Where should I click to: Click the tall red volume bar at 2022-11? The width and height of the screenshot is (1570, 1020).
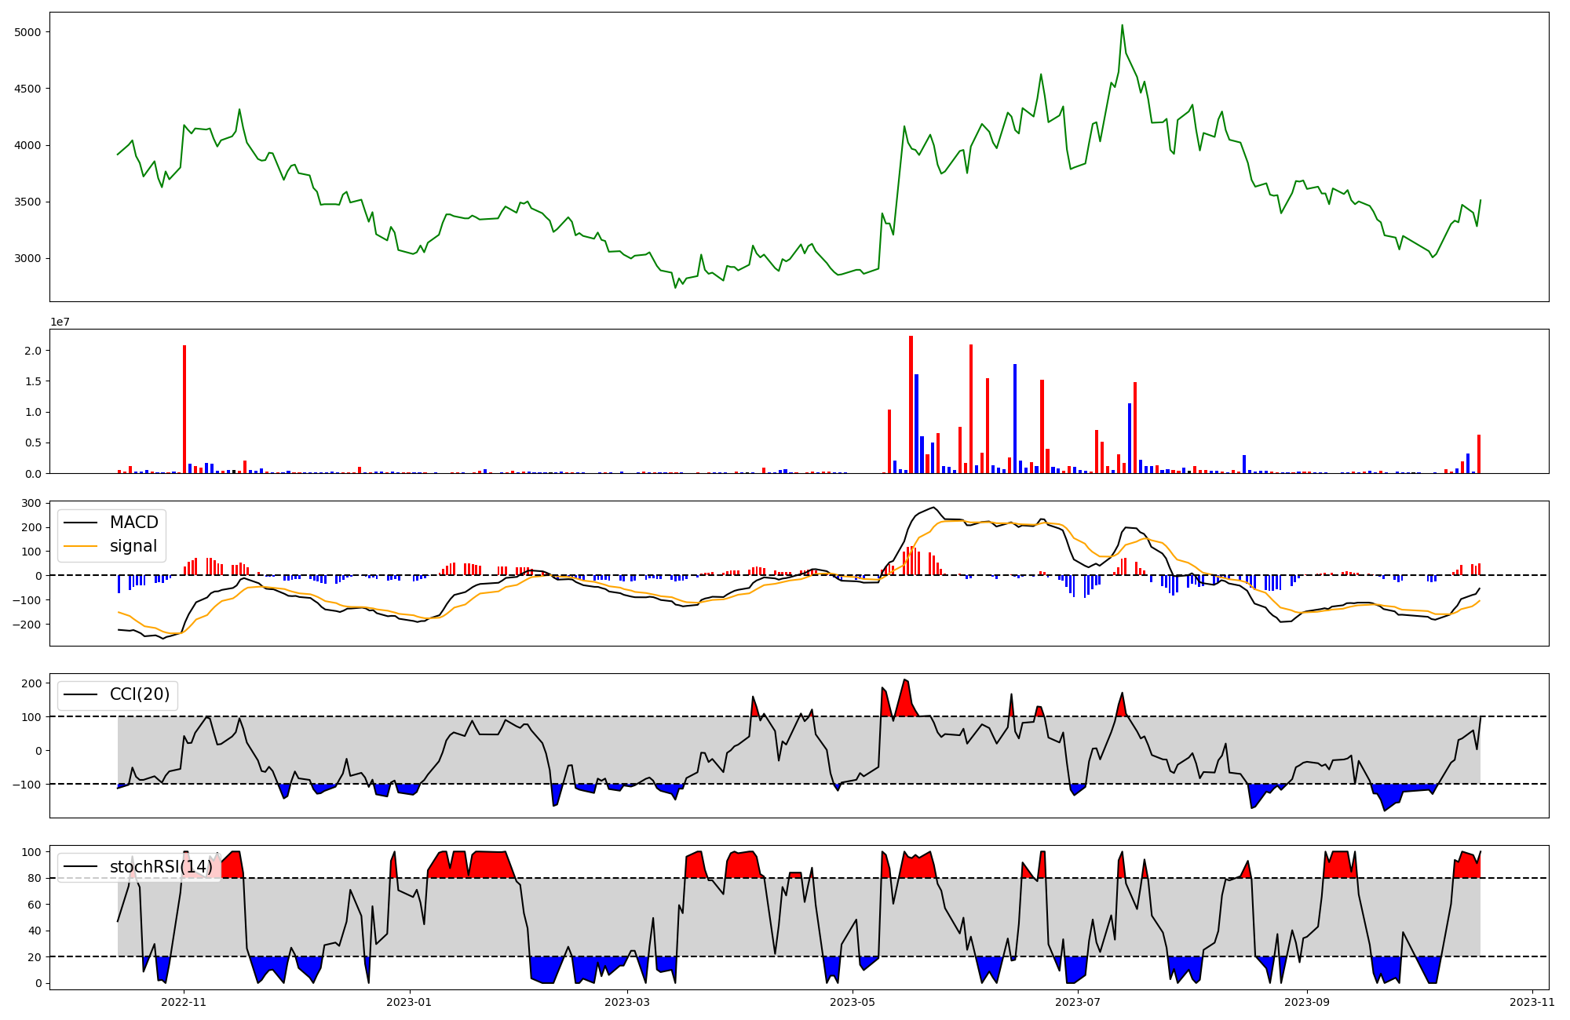tap(184, 408)
